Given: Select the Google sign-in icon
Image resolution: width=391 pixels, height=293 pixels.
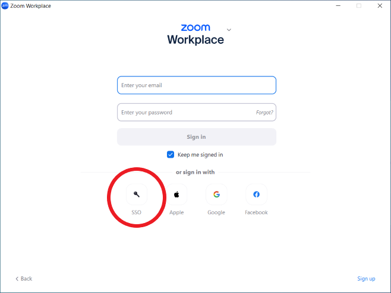Looking at the screenshot, I should (216, 194).
